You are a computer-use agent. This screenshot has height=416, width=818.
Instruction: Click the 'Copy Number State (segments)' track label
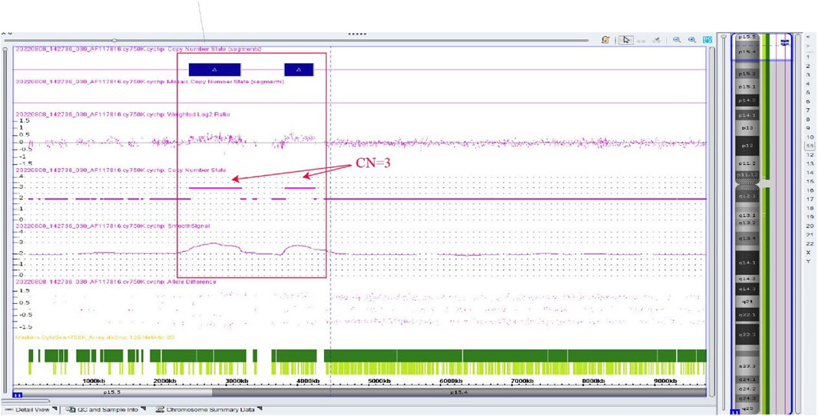[138, 49]
